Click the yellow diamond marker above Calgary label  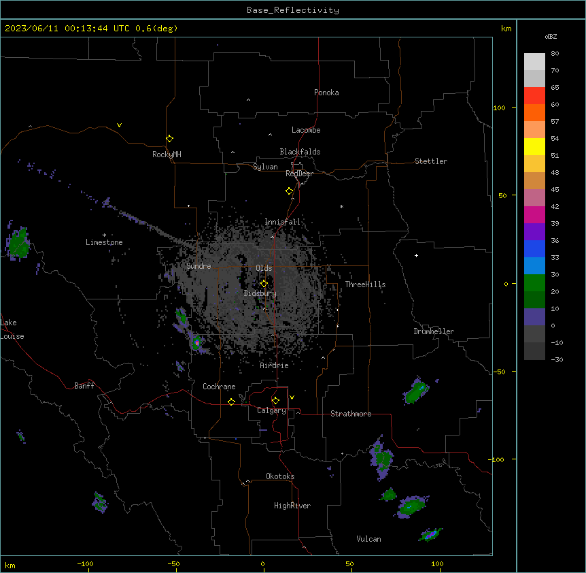[x=275, y=401]
